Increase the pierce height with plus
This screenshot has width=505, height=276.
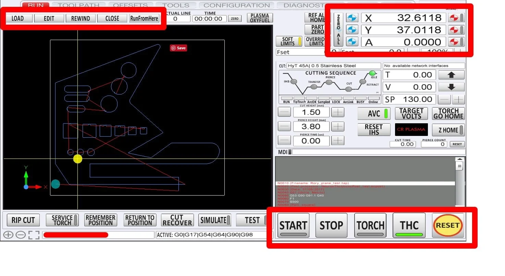pyautogui.click(x=338, y=126)
